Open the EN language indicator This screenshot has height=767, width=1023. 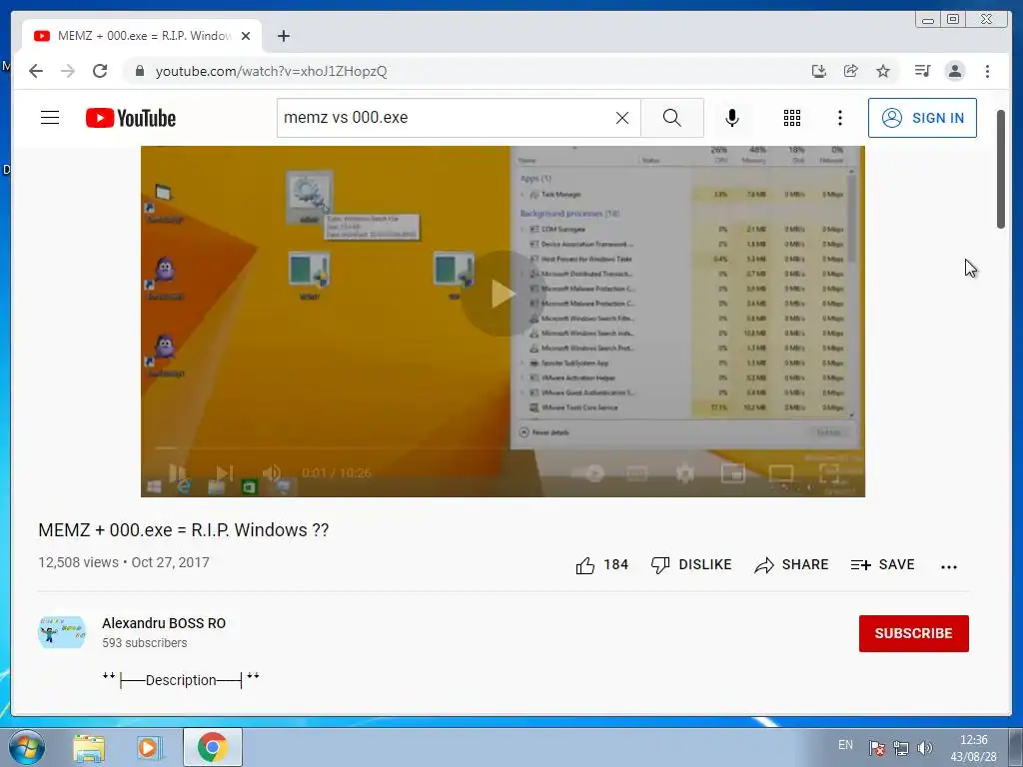pos(845,745)
